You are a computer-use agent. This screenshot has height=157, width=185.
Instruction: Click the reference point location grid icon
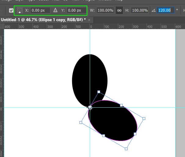pos(20,10)
